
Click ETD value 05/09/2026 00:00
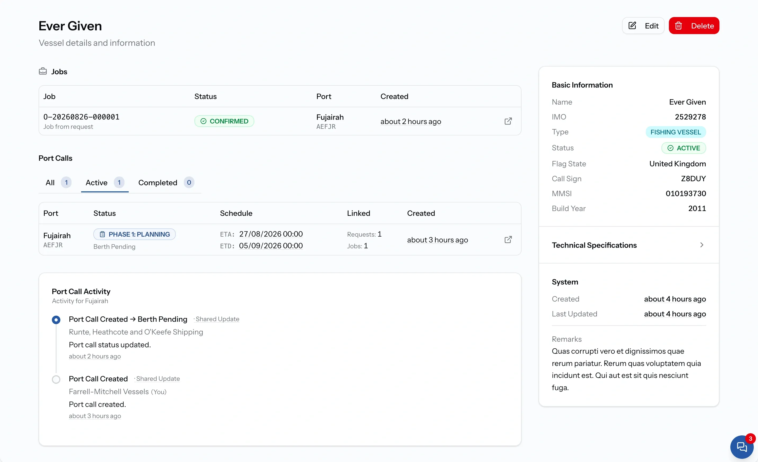[271, 246]
